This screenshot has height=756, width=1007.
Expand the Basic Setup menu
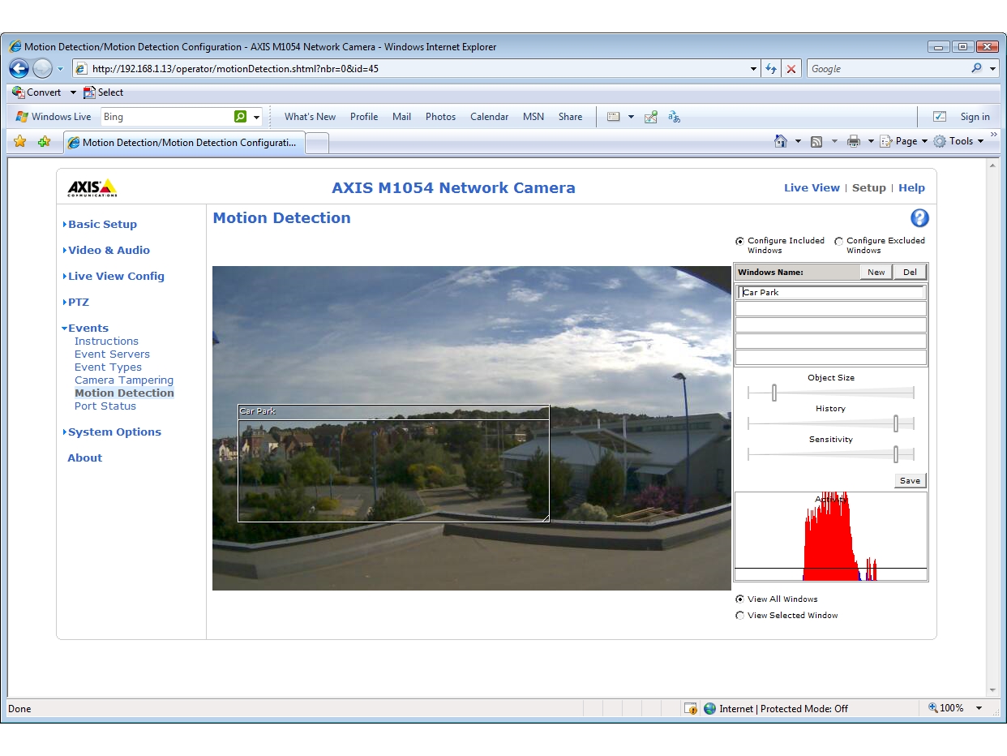tap(102, 225)
